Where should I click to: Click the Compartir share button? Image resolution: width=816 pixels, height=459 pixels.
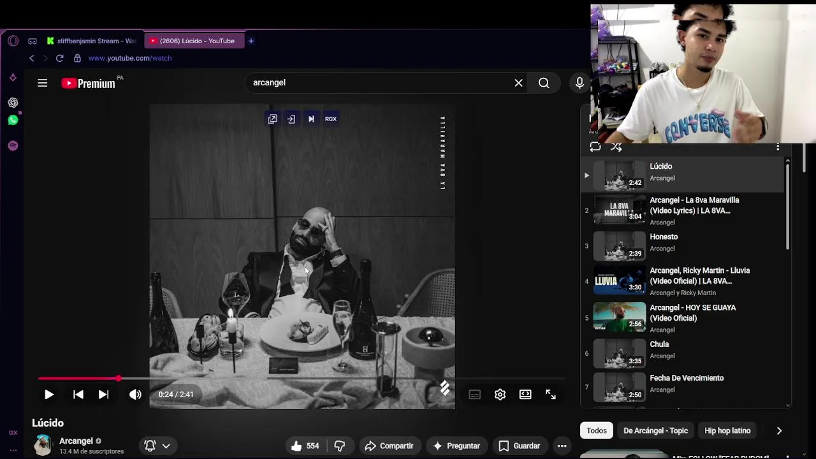pyautogui.click(x=390, y=446)
